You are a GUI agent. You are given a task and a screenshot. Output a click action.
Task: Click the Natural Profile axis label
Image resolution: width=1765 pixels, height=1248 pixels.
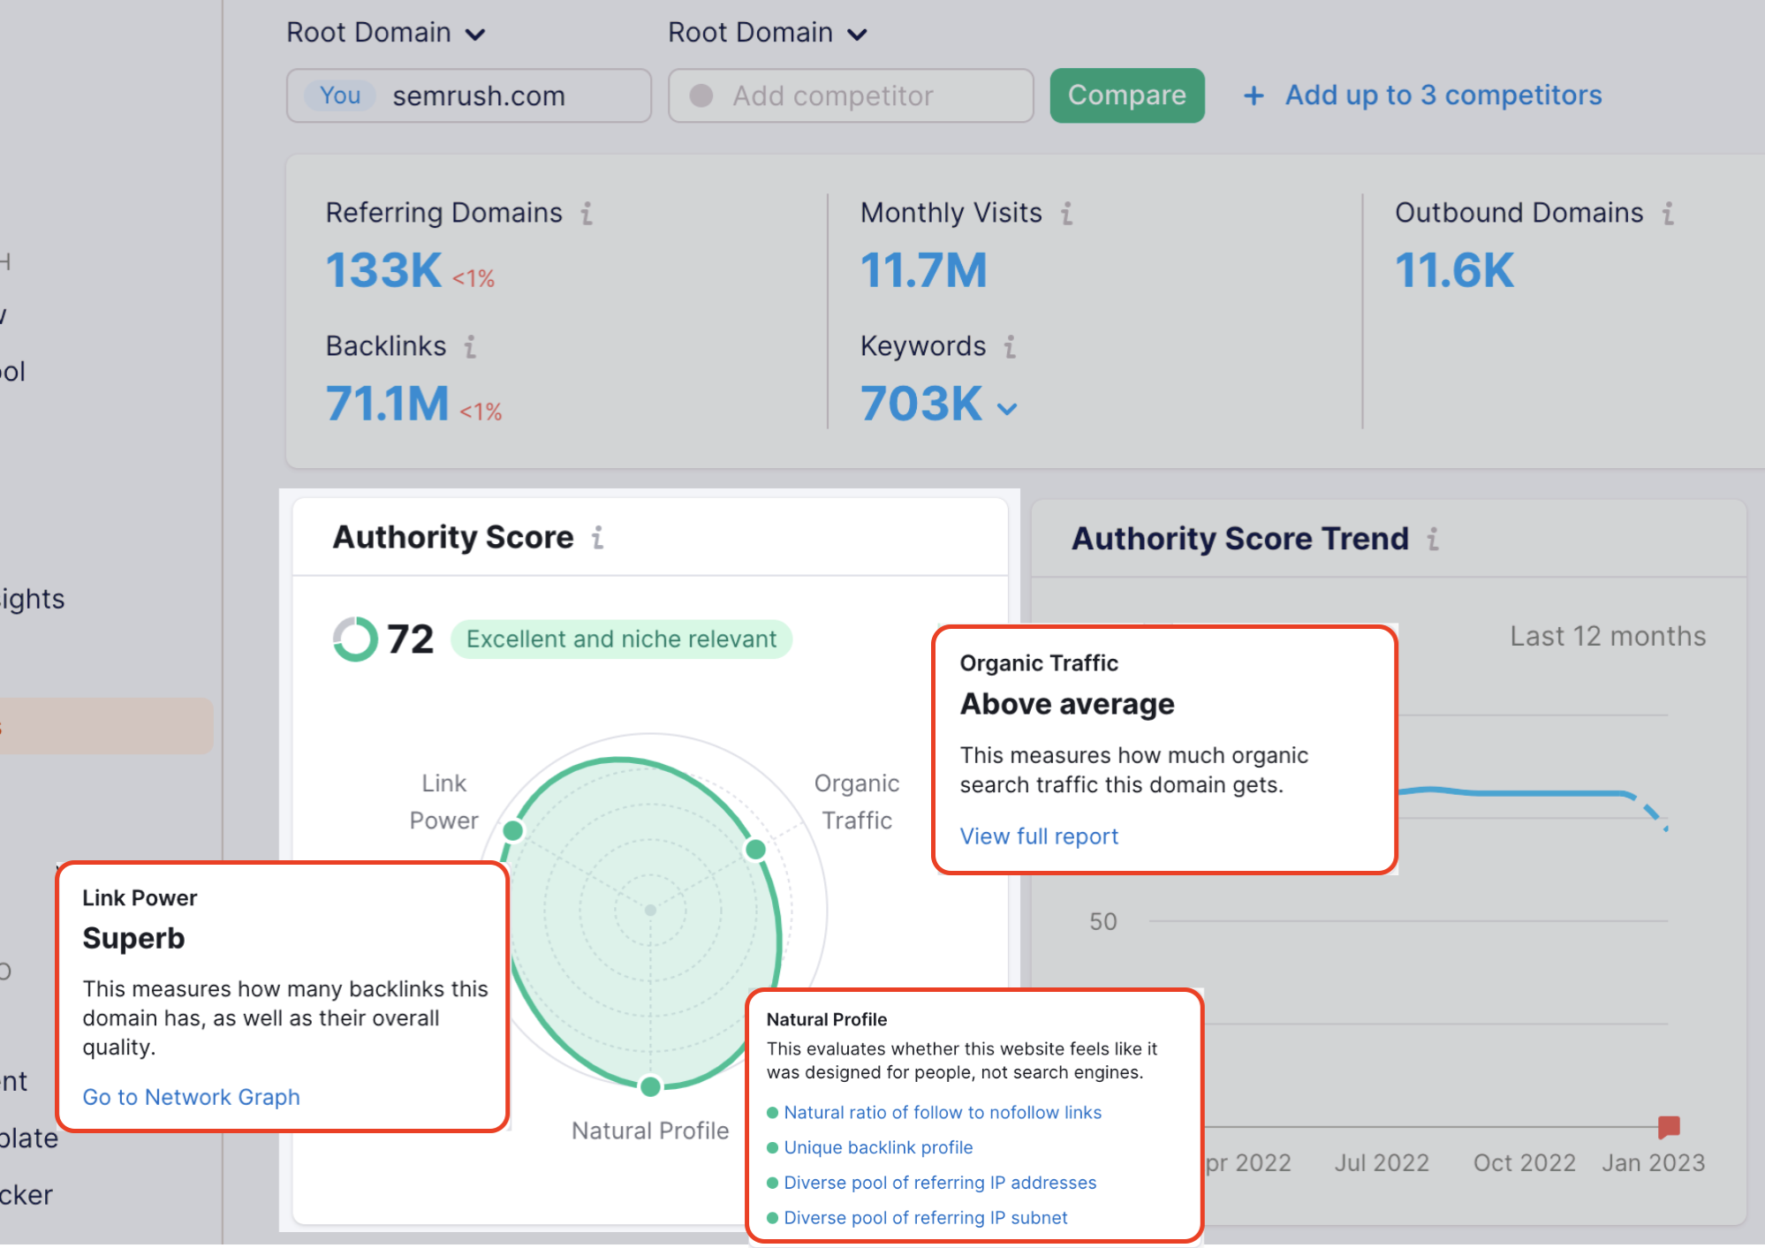coord(650,1131)
